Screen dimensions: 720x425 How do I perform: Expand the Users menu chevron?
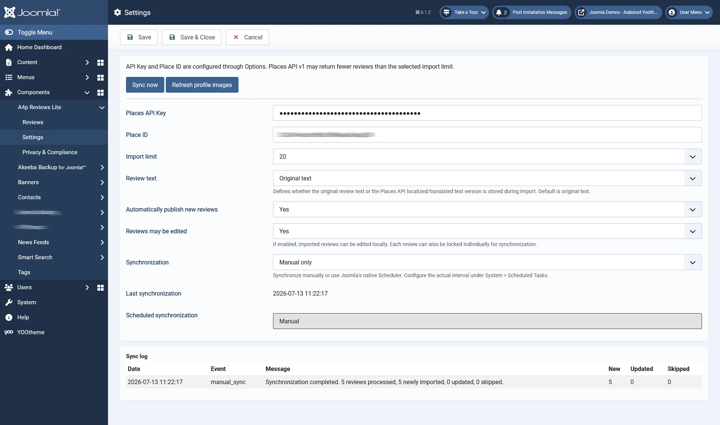coord(87,287)
